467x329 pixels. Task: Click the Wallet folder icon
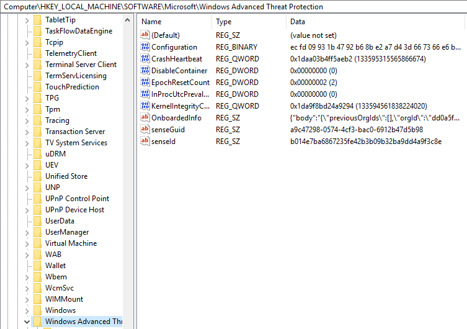(38, 266)
